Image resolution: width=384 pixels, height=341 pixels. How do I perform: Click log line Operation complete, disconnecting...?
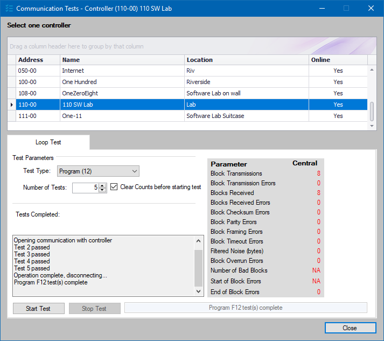[60, 275]
